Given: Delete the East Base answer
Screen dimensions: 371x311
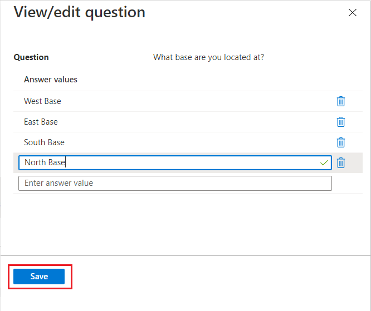Looking at the screenshot, I should pos(341,122).
